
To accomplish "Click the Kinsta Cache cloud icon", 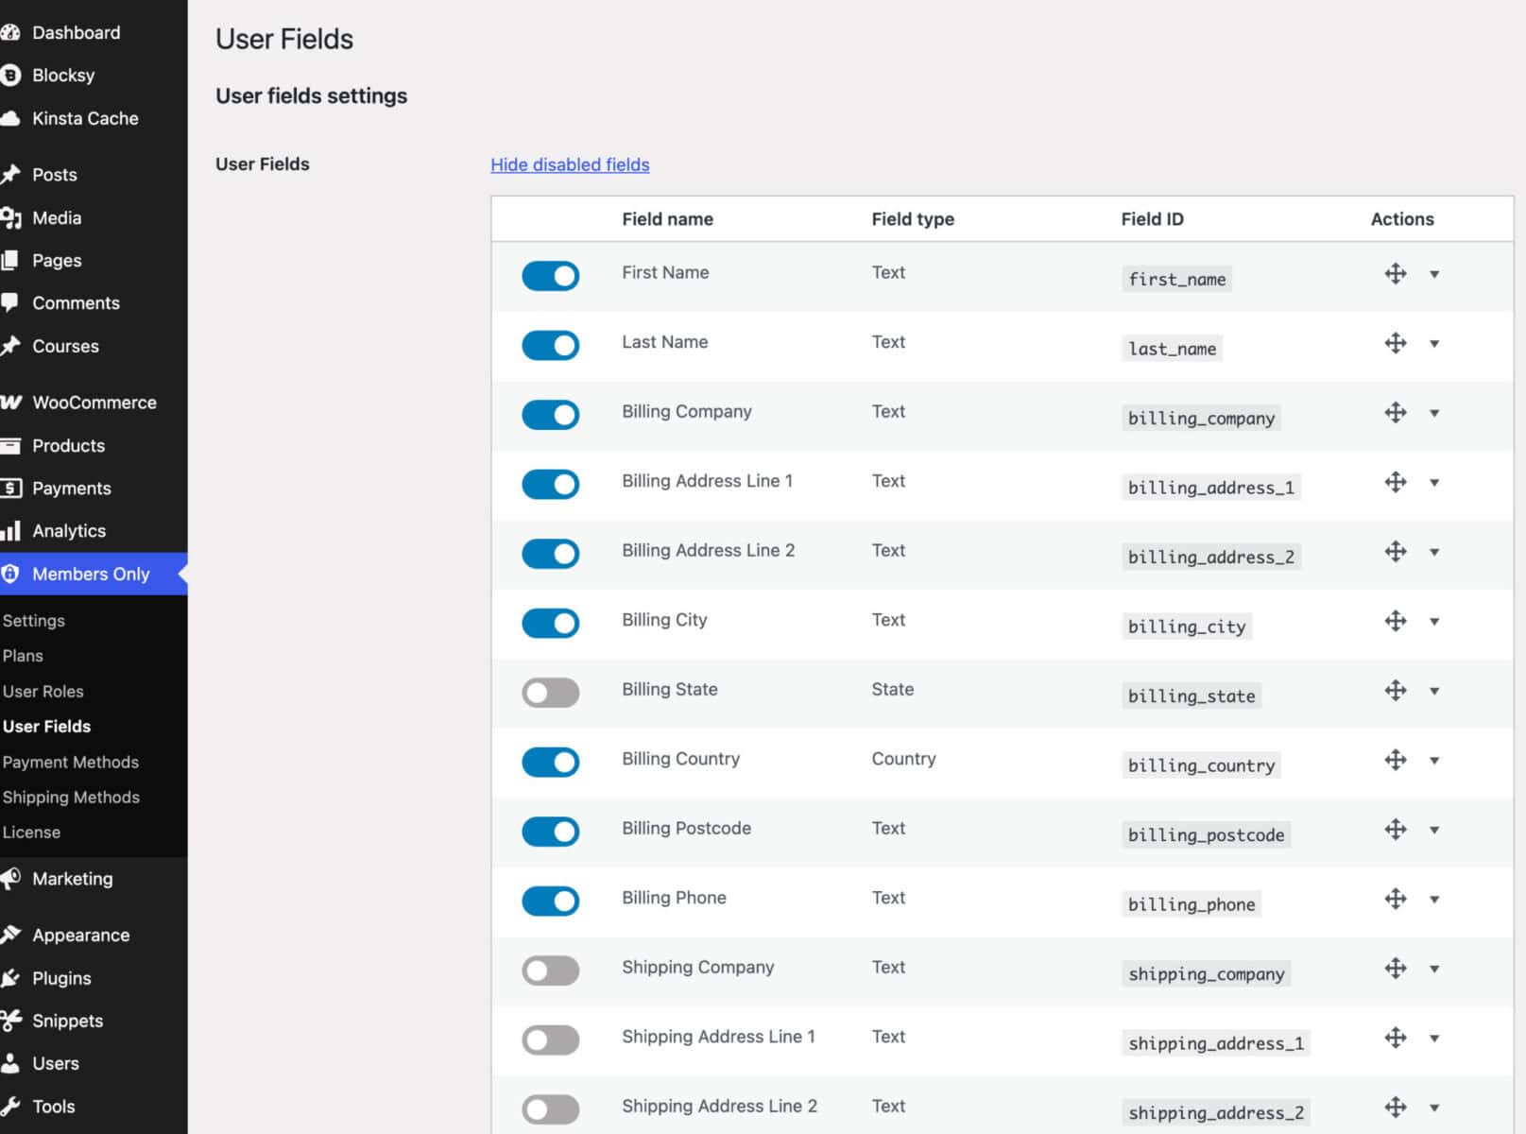I will tap(10, 118).
